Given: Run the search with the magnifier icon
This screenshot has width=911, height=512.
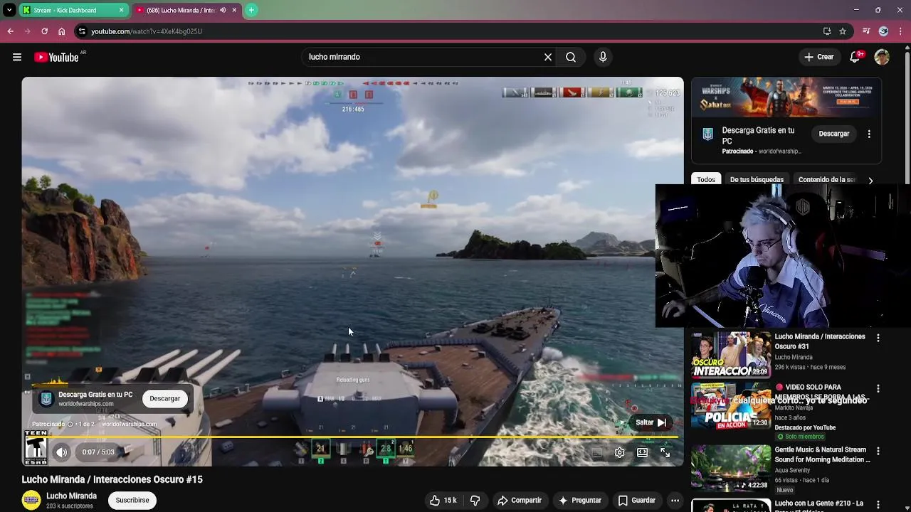Looking at the screenshot, I should [x=571, y=57].
